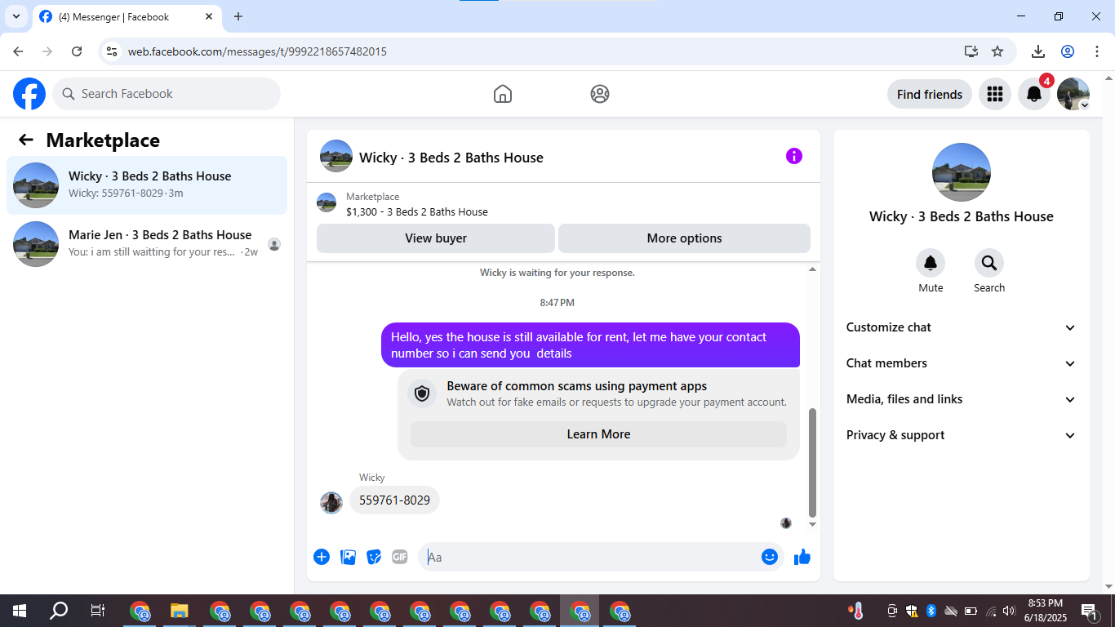Open Windows taskbar search

click(59, 611)
